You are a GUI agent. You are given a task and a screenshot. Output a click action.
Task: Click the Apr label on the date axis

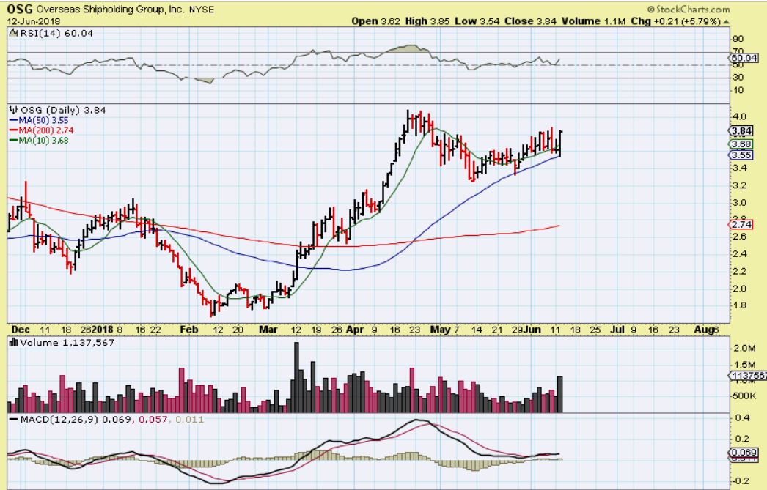(355, 330)
